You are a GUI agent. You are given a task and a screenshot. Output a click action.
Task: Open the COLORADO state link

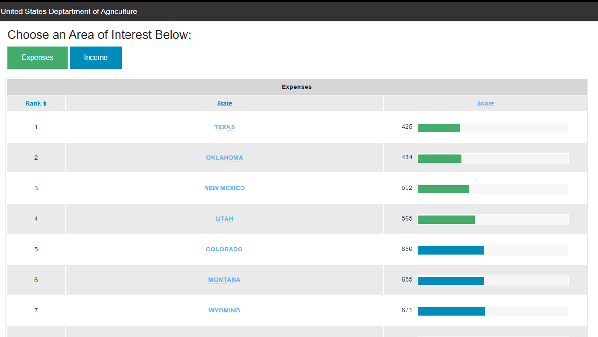point(224,249)
